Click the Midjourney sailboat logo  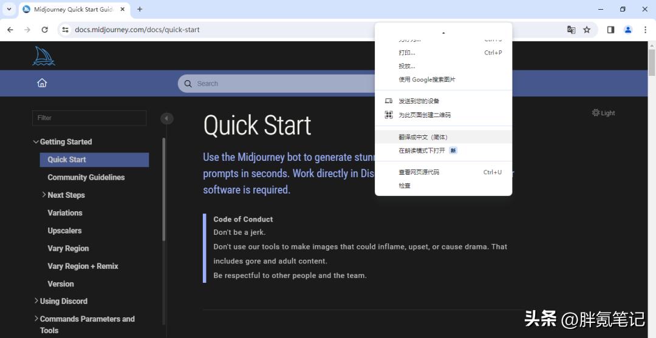click(44, 56)
